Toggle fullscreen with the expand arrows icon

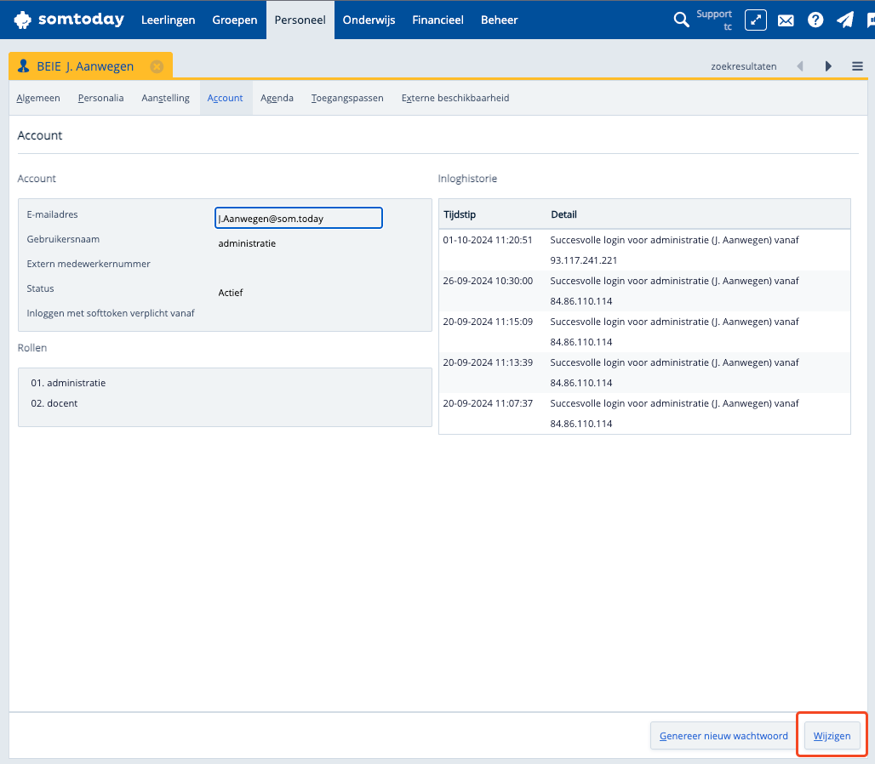[x=756, y=20]
